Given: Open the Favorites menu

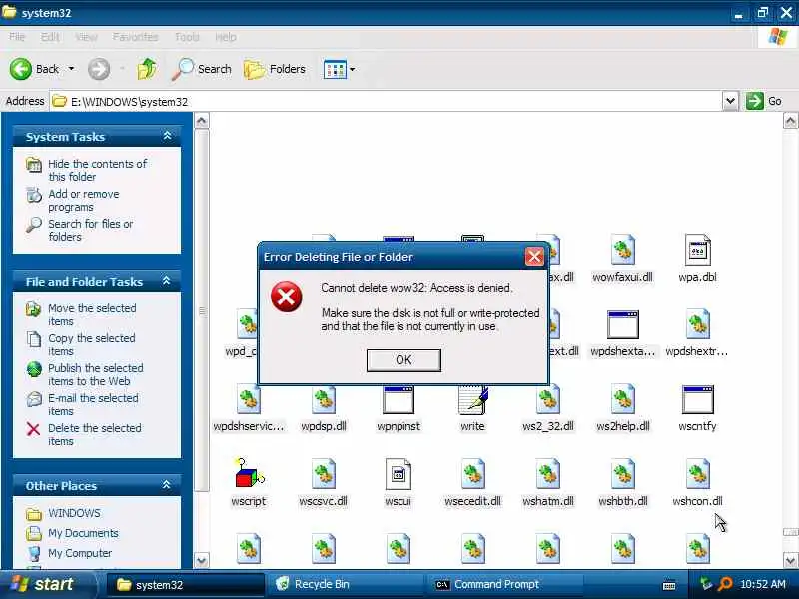Looking at the screenshot, I should (x=135, y=37).
